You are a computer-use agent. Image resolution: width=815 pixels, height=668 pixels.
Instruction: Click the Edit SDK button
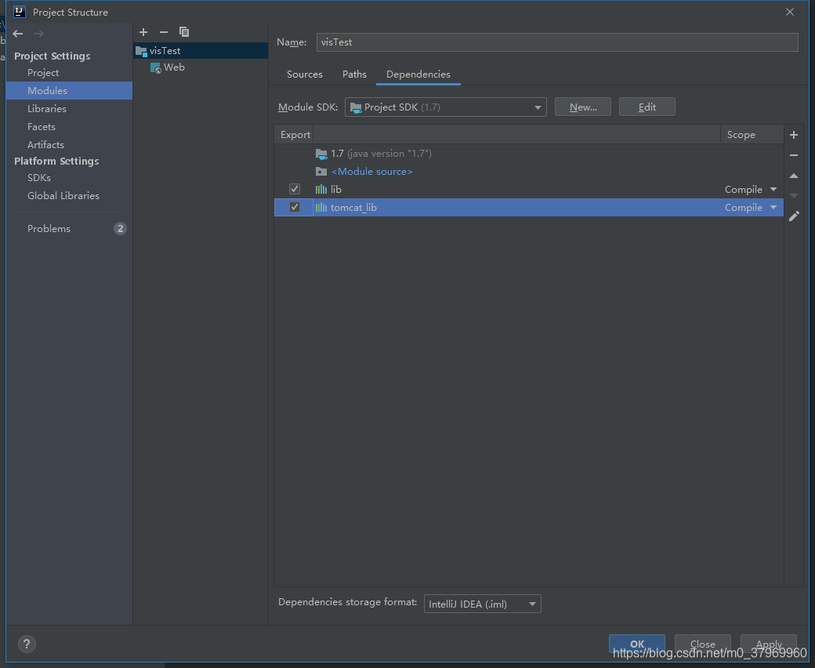647,107
